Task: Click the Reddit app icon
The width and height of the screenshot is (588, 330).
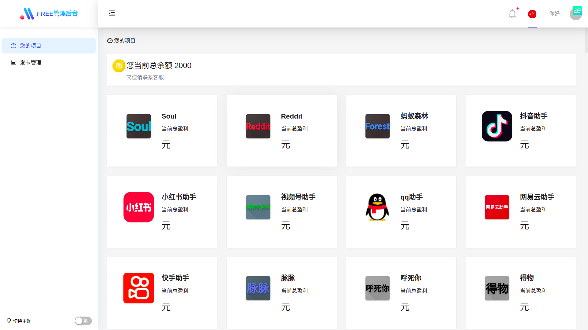Action: tap(258, 126)
